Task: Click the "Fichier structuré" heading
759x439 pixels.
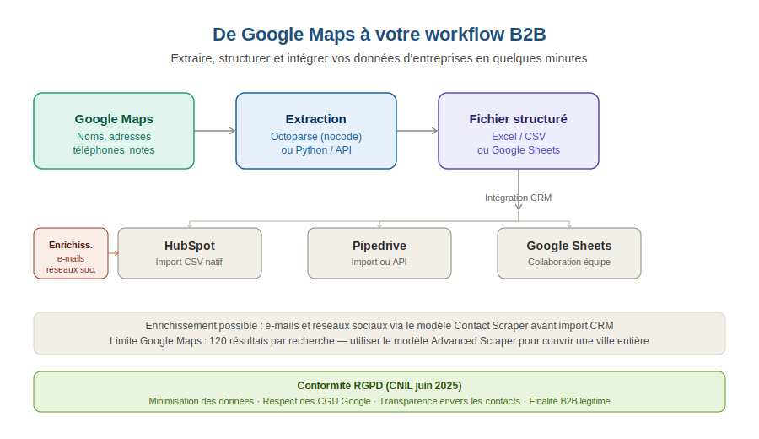Action: [518, 119]
